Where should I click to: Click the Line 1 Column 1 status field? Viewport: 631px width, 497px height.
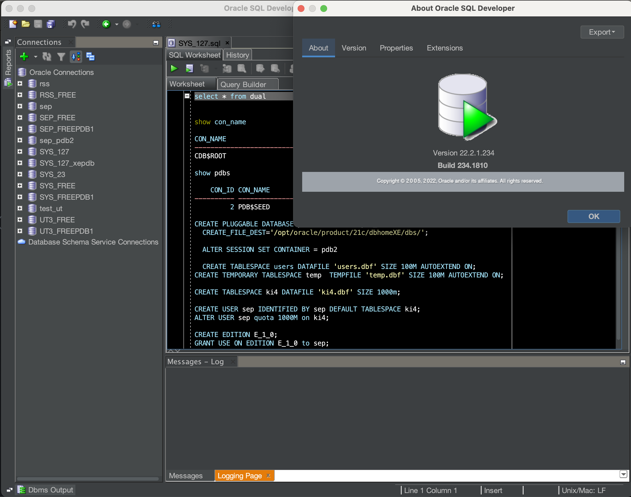[430, 490]
